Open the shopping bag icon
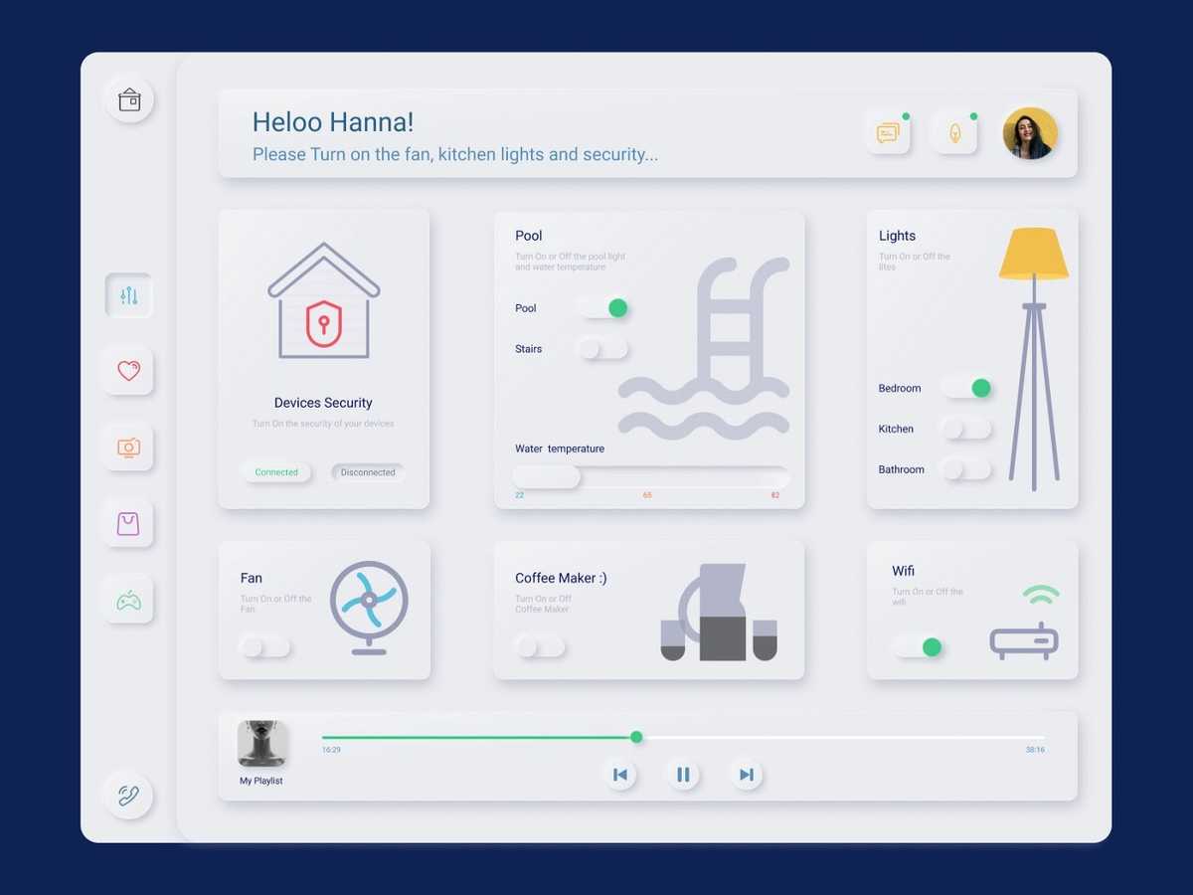Viewport: 1193px width, 895px height. coord(128,523)
